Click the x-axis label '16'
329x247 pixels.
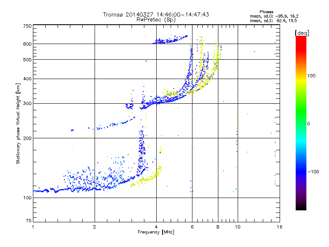(280, 227)
